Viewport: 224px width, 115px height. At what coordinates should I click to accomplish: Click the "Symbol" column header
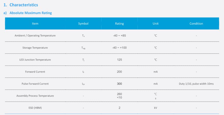[x=83, y=24]
